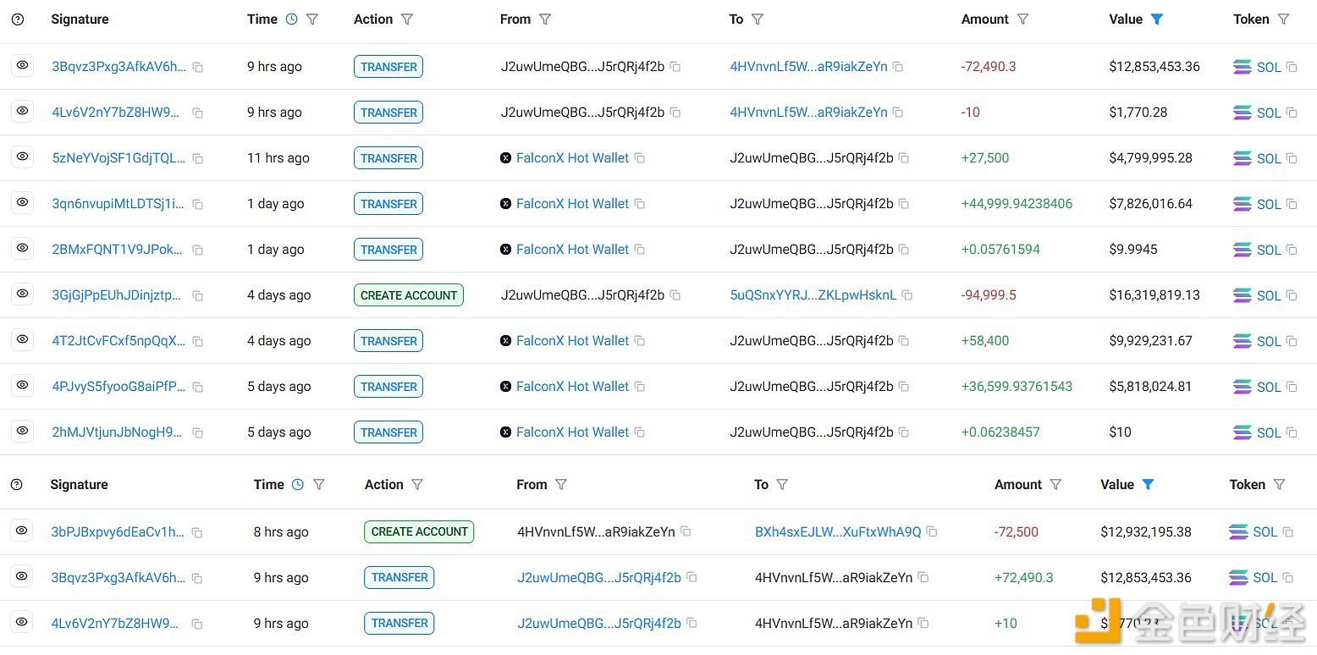This screenshot has width=1317, height=655.
Task: Open transaction 4Lv6V2nY7bZ8HW9 in the -10 row
Action: [117, 113]
